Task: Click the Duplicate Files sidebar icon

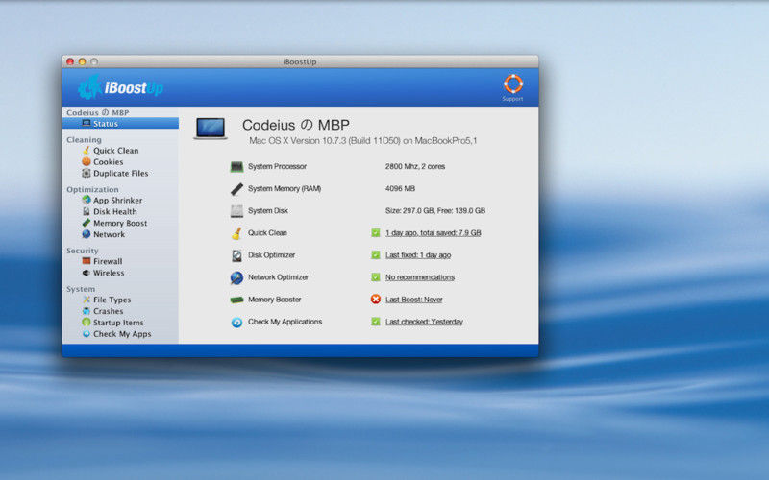Action: pyautogui.click(x=87, y=173)
